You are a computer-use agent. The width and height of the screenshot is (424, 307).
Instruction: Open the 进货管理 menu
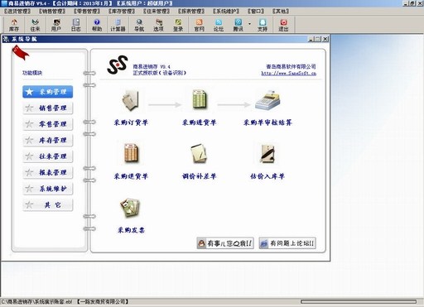17,12
